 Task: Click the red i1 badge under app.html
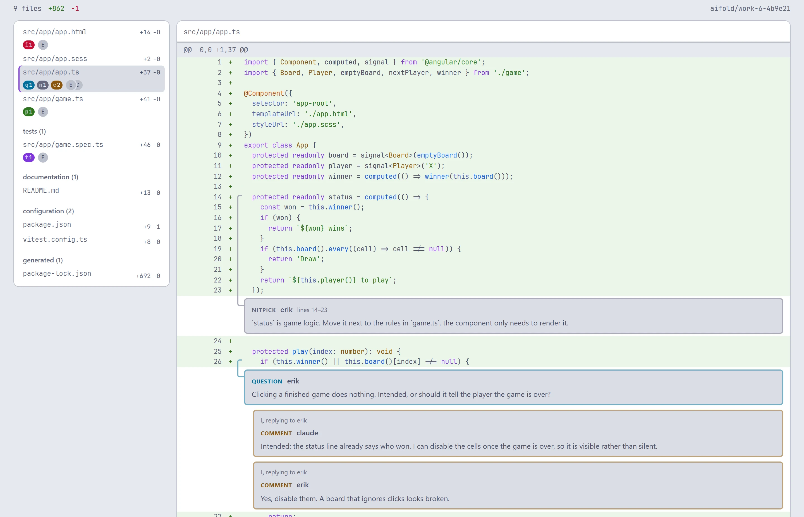[x=28, y=45]
